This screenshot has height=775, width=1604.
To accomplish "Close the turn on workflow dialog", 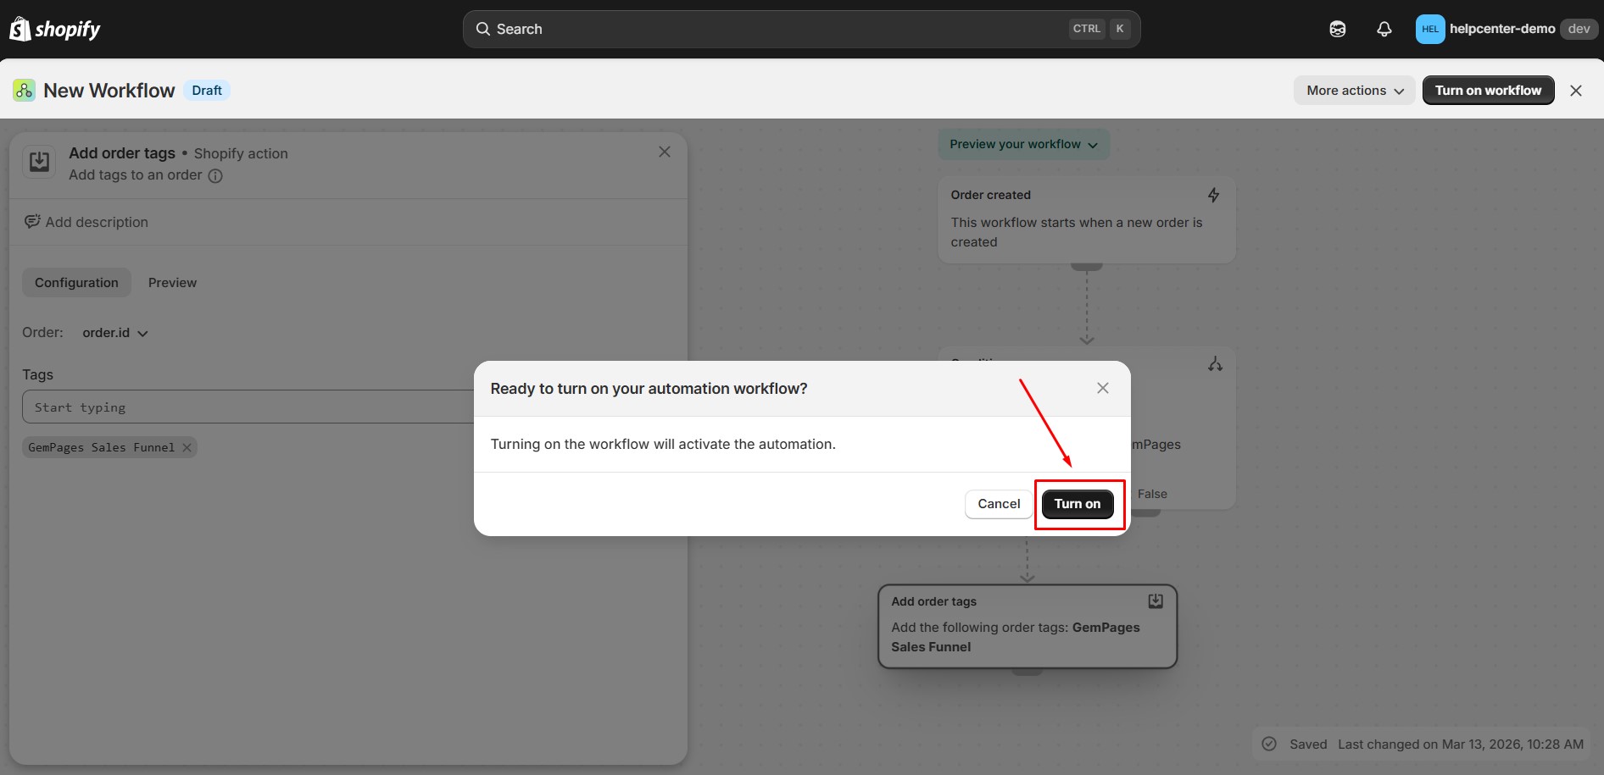I will [x=1102, y=388].
